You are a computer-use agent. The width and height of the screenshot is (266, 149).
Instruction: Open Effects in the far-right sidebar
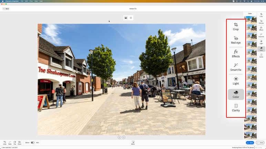261,29
